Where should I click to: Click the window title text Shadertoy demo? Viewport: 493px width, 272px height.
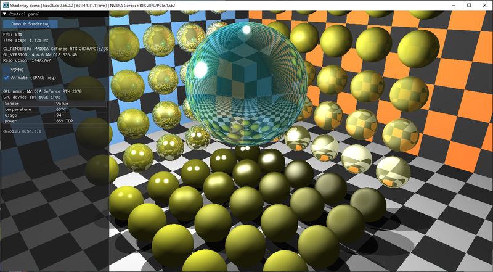click(x=24, y=6)
